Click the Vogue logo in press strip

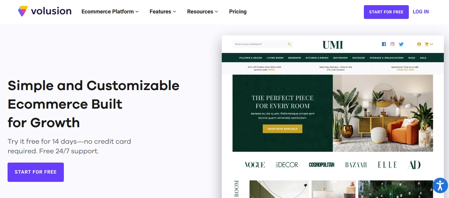pos(255,165)
